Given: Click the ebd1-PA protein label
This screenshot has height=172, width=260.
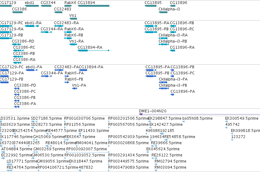Looking at the screenshot, I should [x=34, y=67].
